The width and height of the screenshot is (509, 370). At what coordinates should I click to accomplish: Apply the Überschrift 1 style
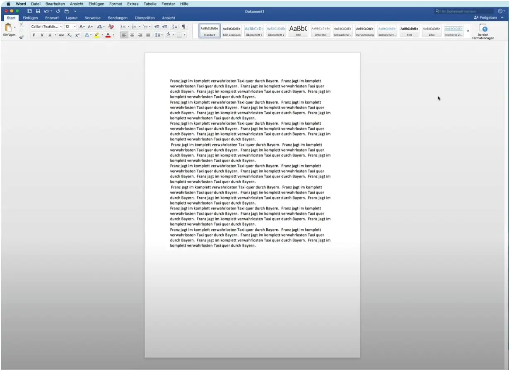click(x=254, y=31)
